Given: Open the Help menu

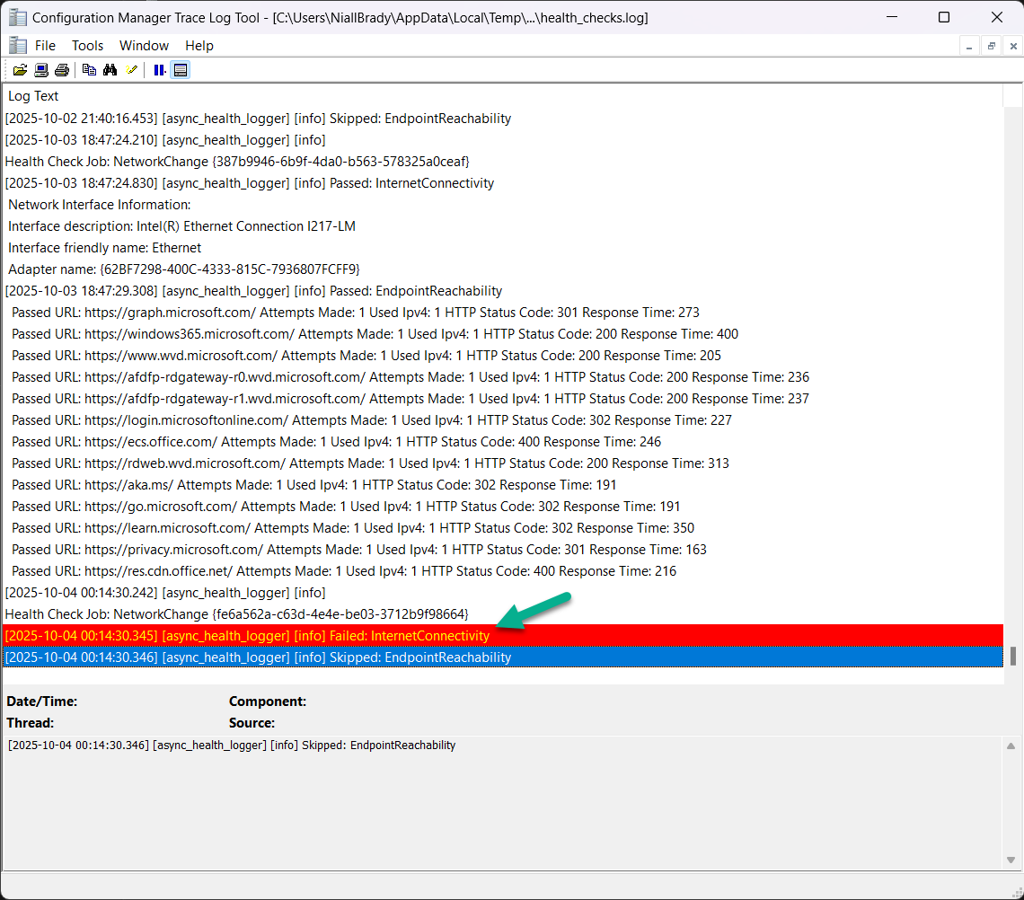Looking at the screenshot, I should click(199, 46).
